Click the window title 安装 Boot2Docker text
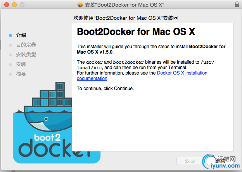The width and height of the screenshot is (242, 172). (x=124, y=5)
